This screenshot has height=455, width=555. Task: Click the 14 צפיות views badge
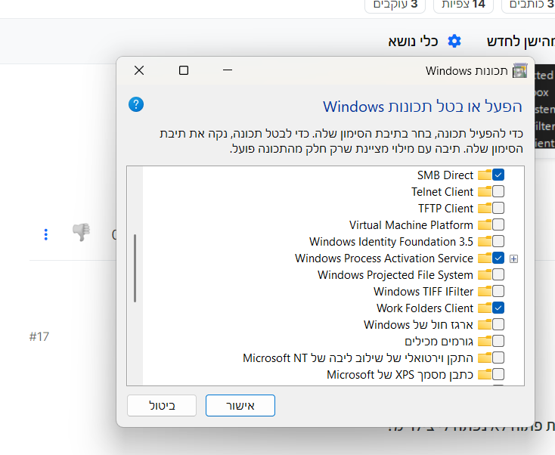point(464,5)
